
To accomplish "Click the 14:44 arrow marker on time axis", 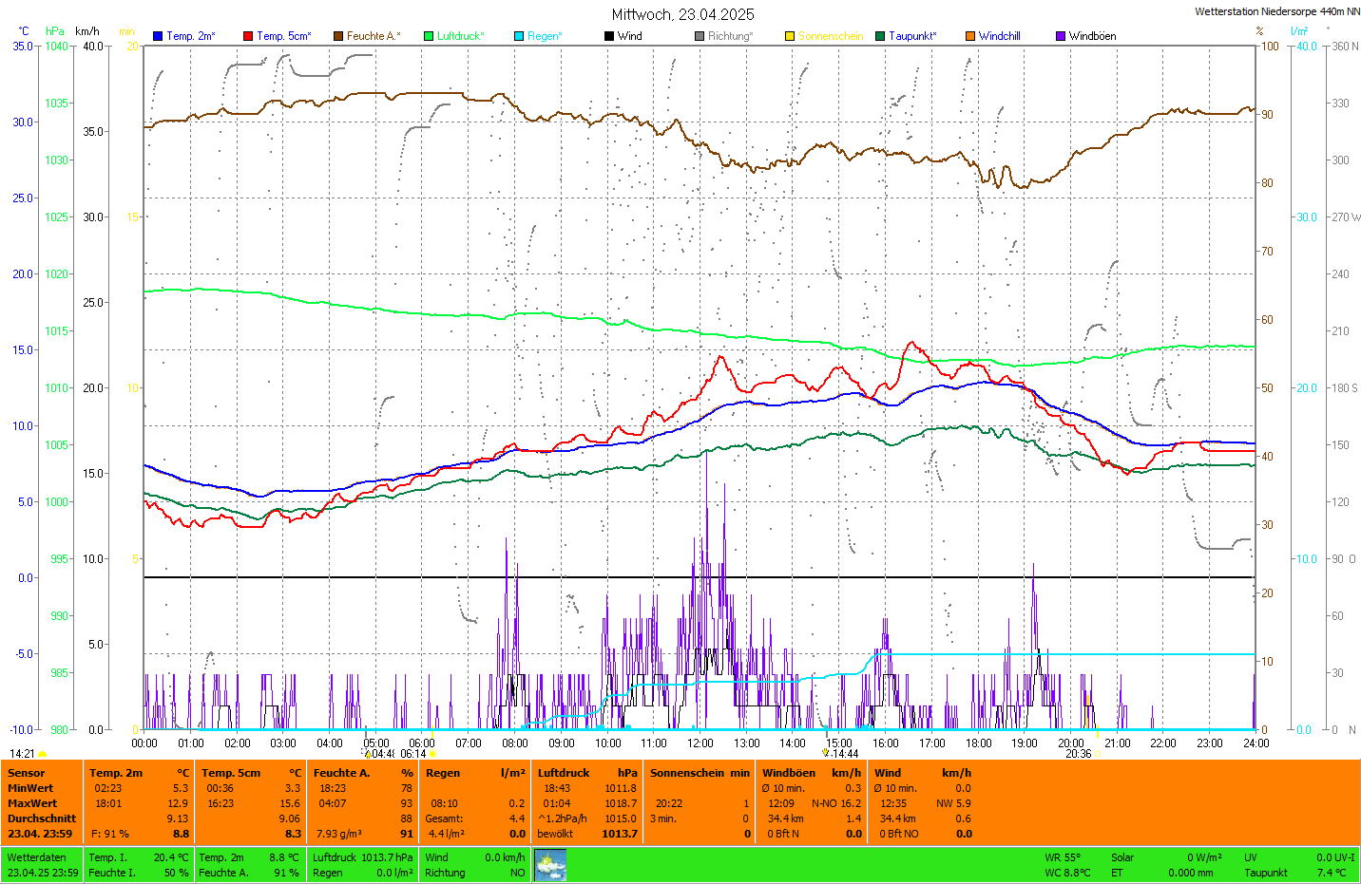I will (x=826, y=753).
